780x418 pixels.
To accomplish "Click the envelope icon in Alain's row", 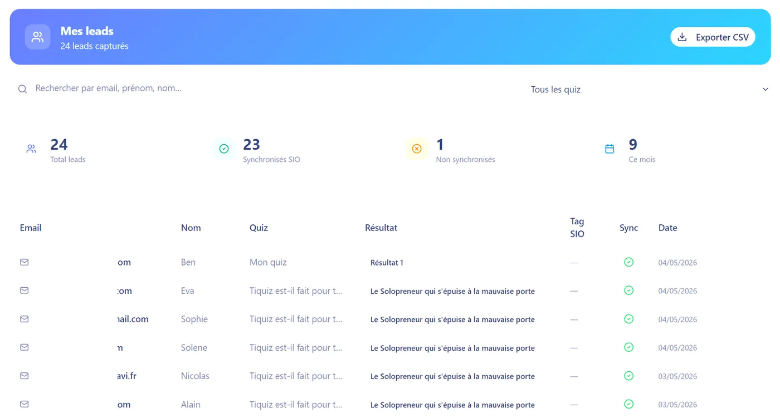I will coord(25,404).
